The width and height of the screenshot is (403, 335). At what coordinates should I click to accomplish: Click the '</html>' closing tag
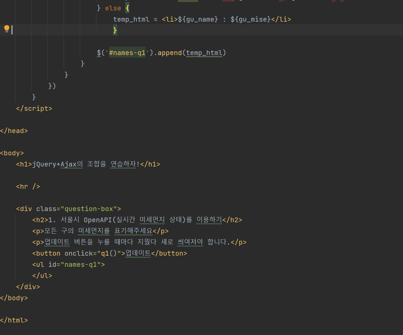14,320
